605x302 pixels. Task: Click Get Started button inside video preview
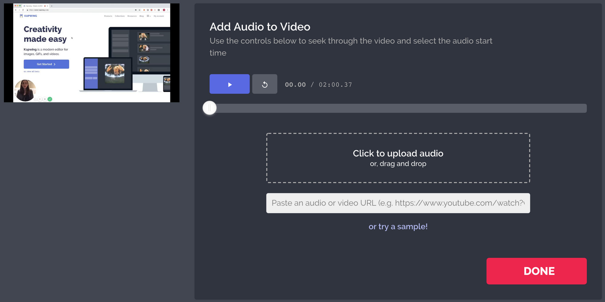[46, 64]
